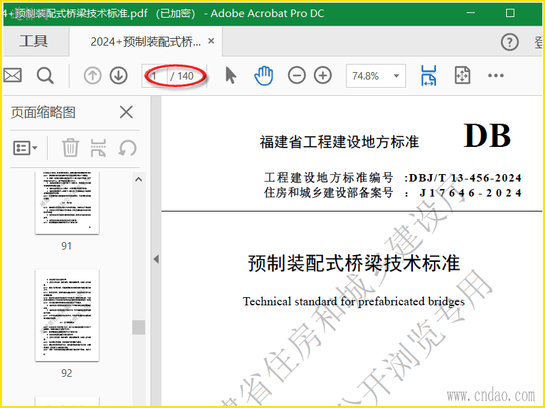Image resolution: width=545 pixels, height=408 pixels.
Task: Open the 74.8% zoom level dropdown
Action: coord(376,75)
